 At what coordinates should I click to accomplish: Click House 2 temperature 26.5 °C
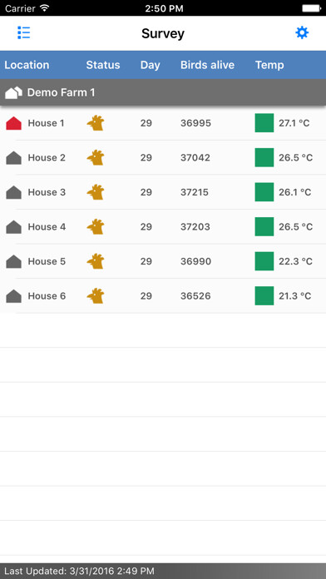point(296,158)
